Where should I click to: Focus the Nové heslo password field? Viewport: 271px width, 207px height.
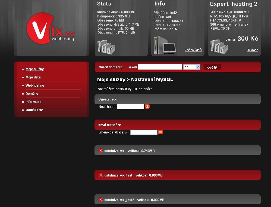130,106
